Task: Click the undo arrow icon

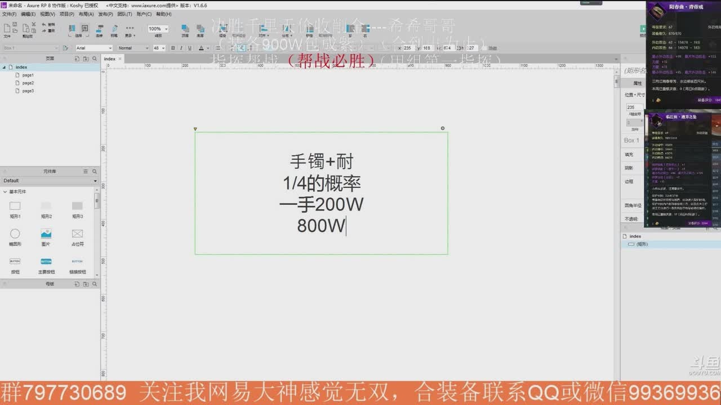Action: click(x=44, y=25)
